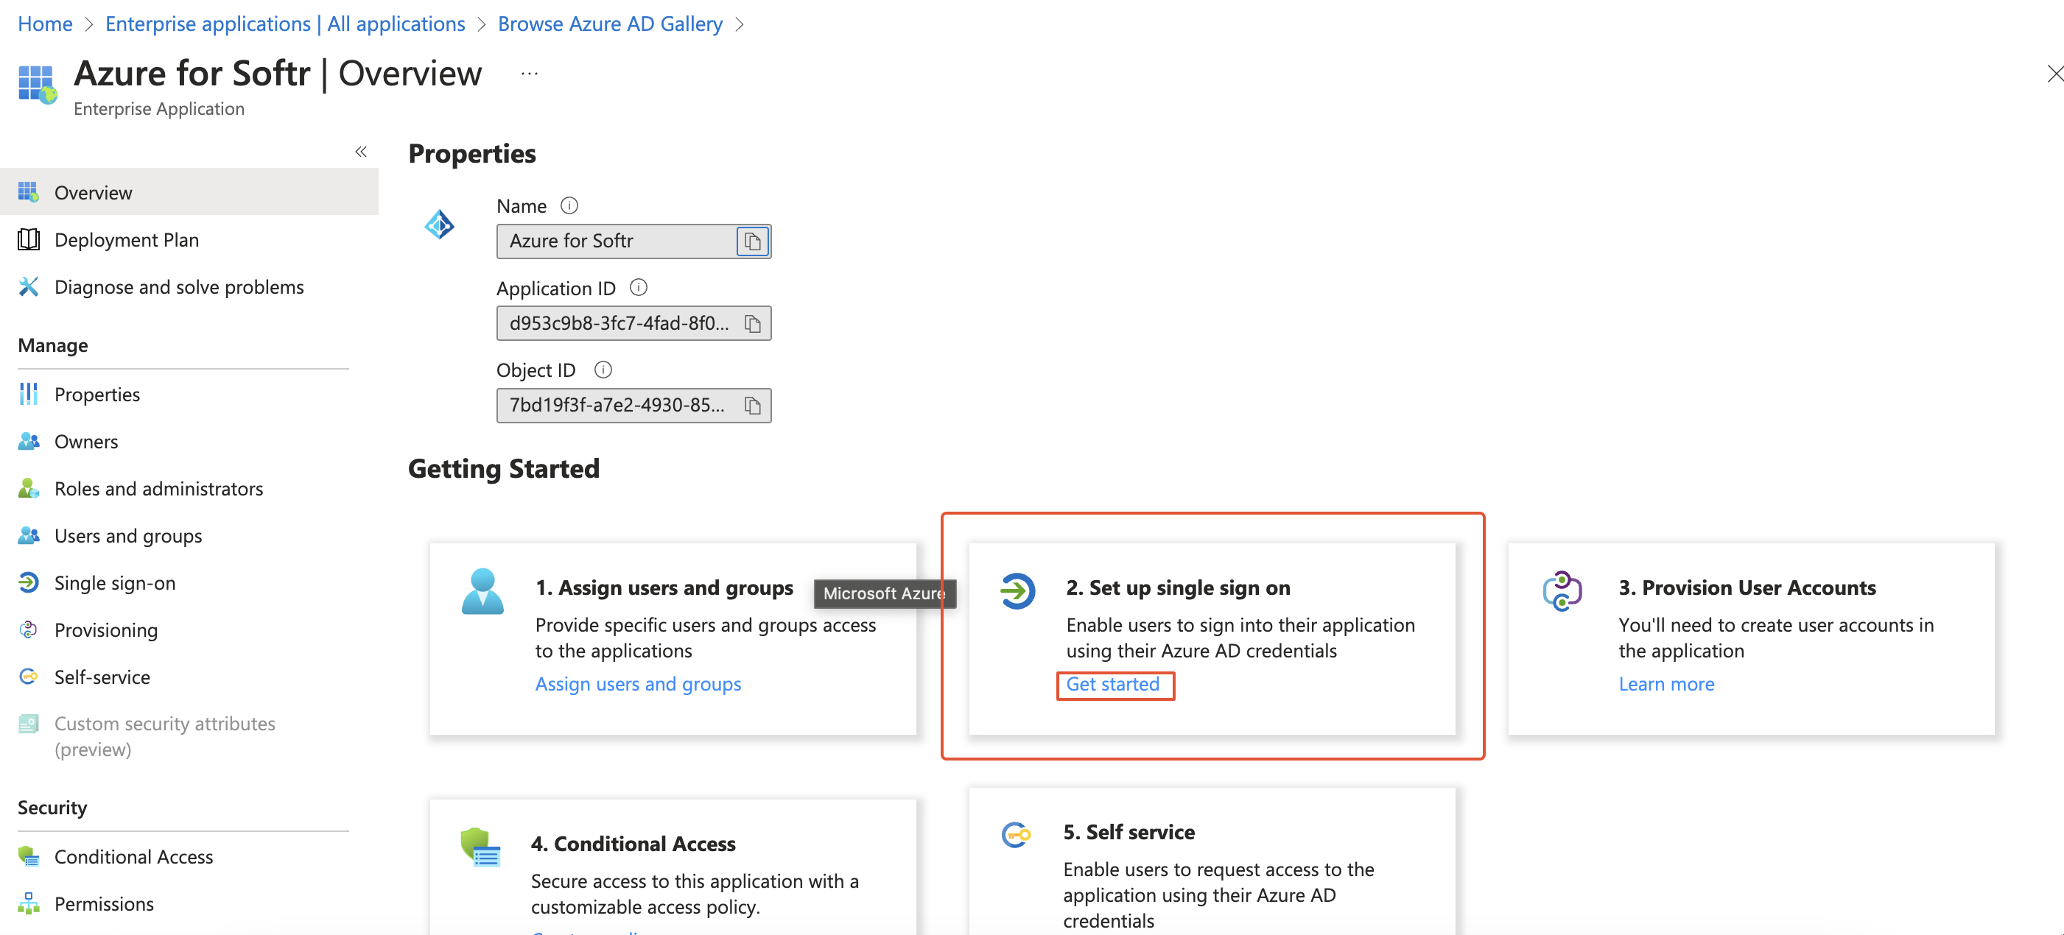Click the Deployment Plan book icon

[29, 239]
